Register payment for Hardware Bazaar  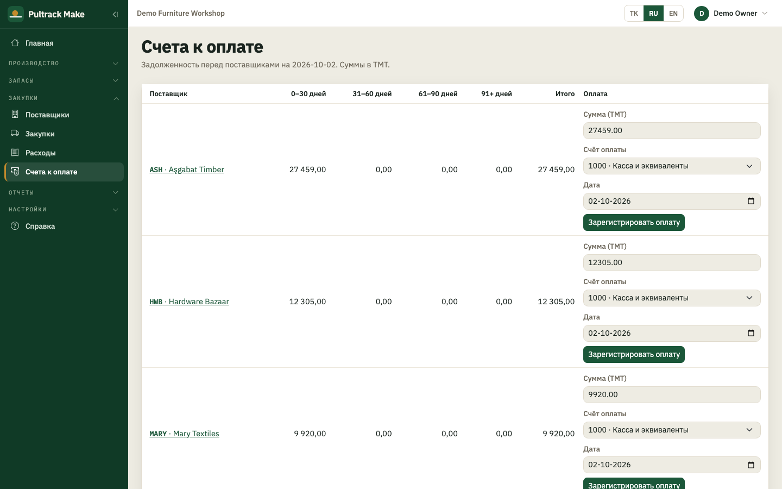tap(634, 354)
